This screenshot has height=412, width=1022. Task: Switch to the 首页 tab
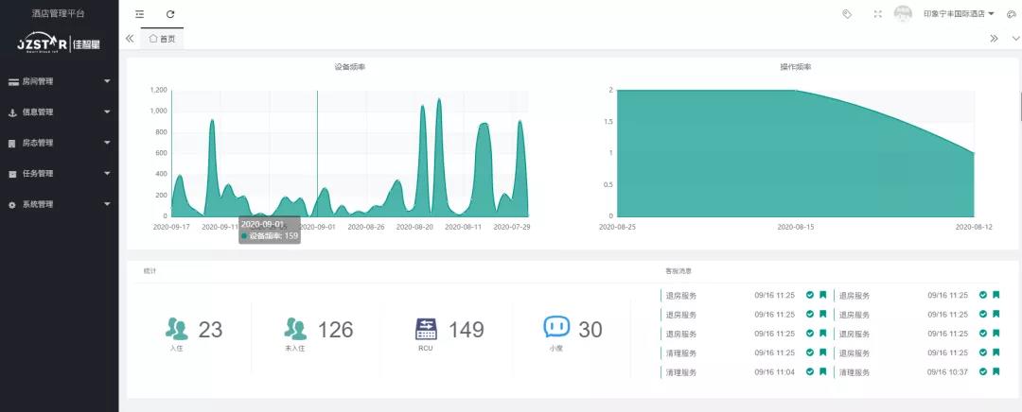click(x=163, y=39)
